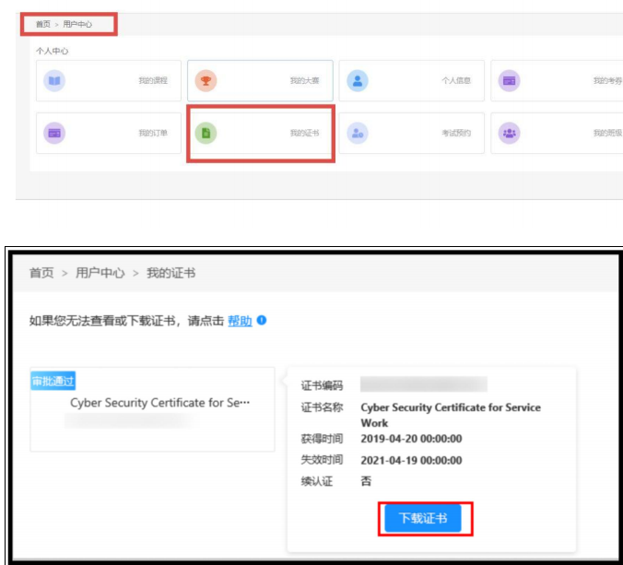Download the certificate with 下载证书 button

[x=423, y=518]
